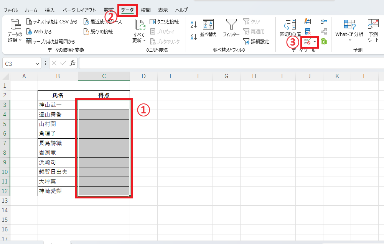Select cell 山村蘭

pos(58,124)
